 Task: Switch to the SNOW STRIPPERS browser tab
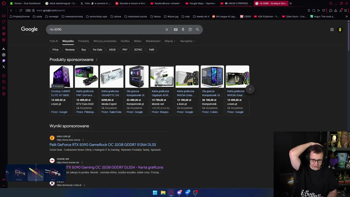(x=236, y=3)
